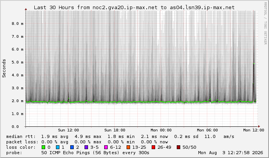Click the '0.00 % avg' packet loss value
Image resolution: width=269 pixels, height=158 pixels.
(55, 142)
